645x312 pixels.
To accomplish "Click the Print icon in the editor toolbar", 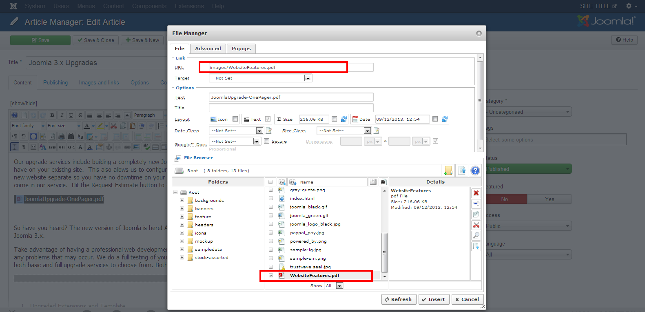I will coord(62,136).
